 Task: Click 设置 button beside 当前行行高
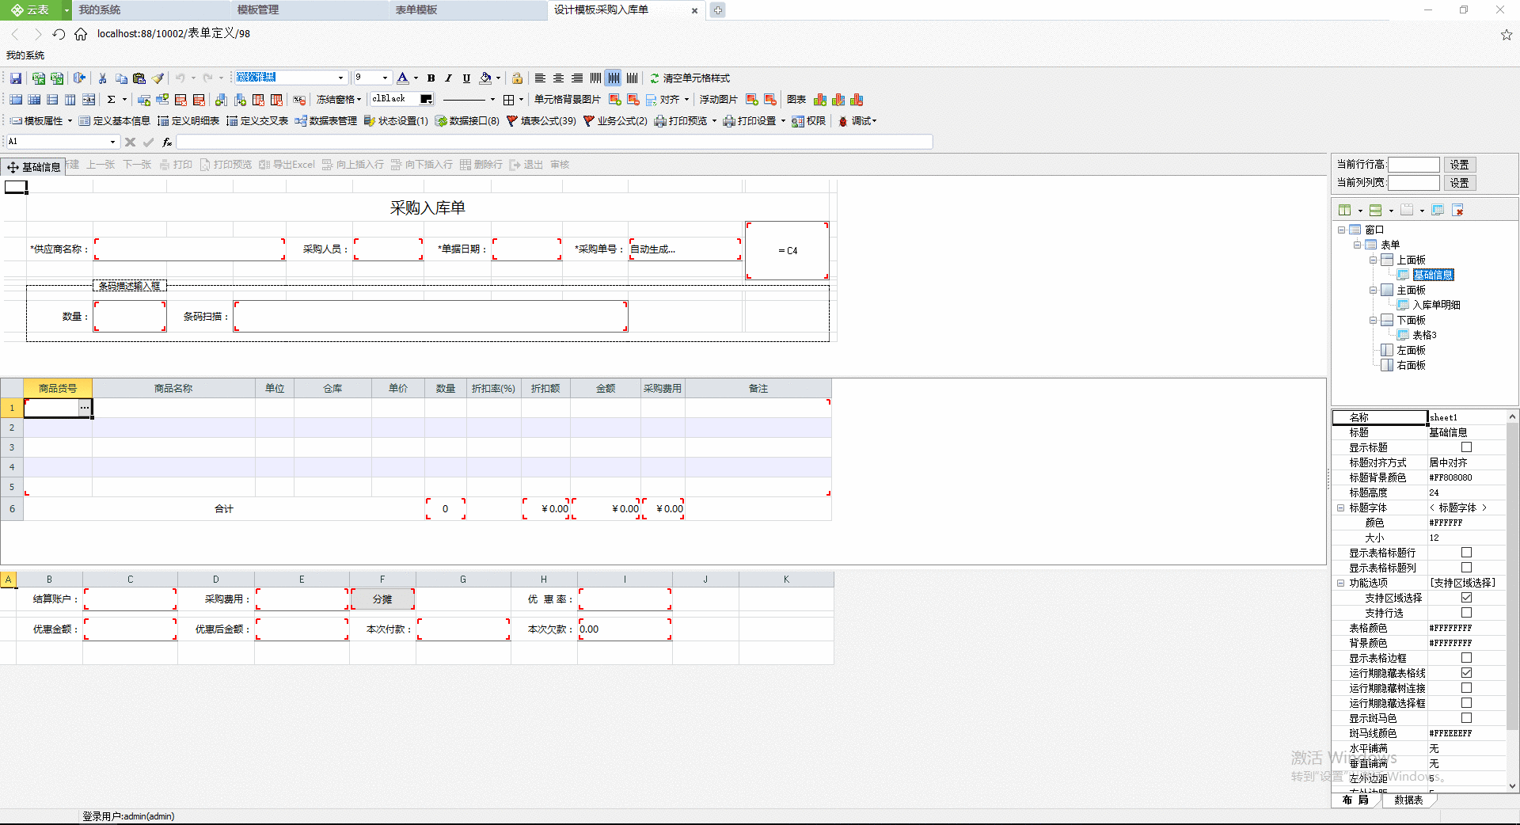1459,165
